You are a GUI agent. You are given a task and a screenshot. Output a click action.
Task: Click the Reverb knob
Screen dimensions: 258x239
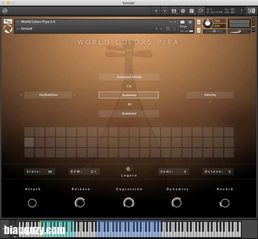(x=225, y=203)
